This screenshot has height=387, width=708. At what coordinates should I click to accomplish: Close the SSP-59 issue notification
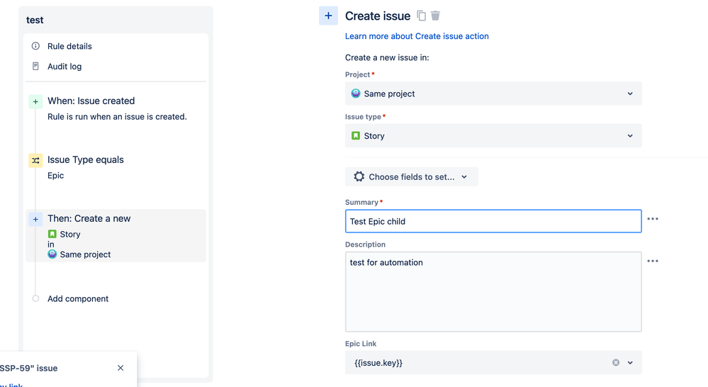120,368
